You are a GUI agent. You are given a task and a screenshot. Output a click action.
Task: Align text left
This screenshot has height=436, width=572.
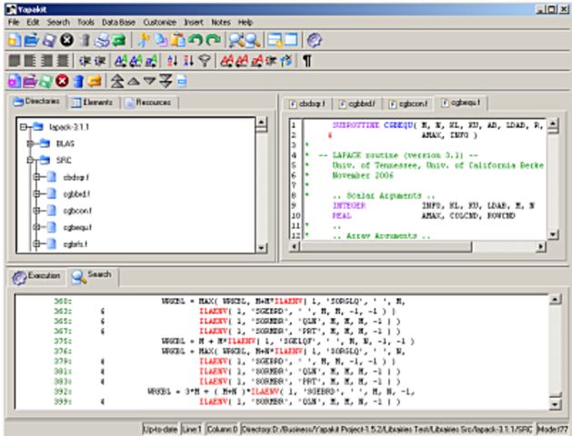(15, 61)
